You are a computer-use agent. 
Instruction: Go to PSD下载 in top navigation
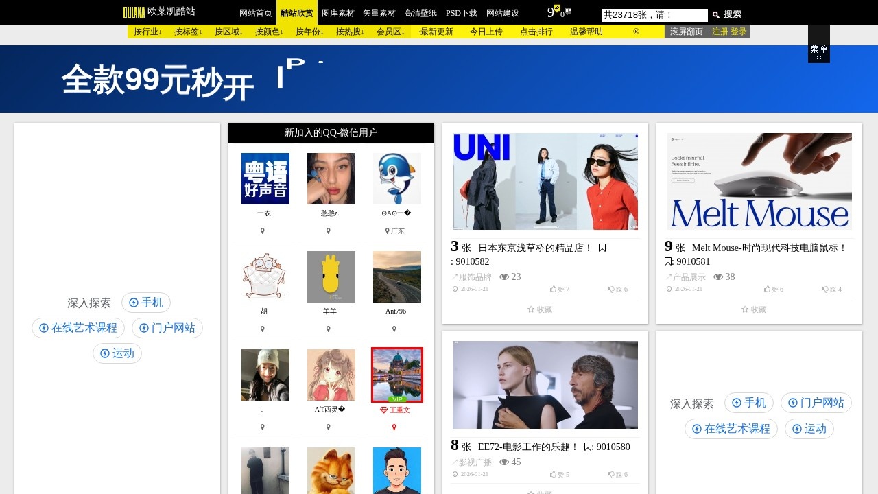(x=462, y=13)
